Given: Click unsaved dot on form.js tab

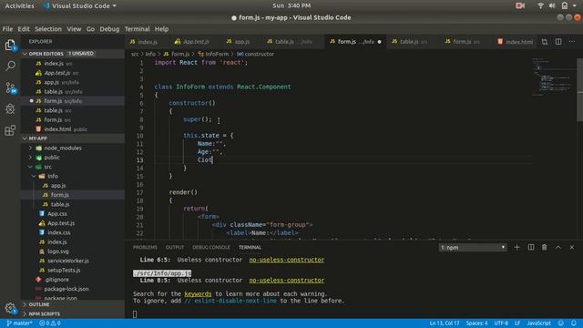Looking at the screenshot, I should tap(379, 42).
